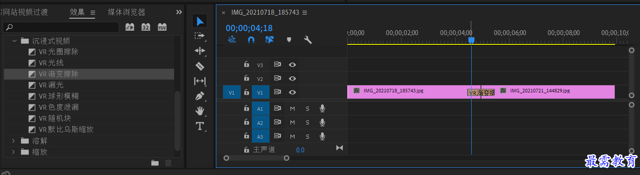Viewport: 640px width, 175px height.
Task: Collapse the 沉浸式视频 folder
Action: point(14,41)
